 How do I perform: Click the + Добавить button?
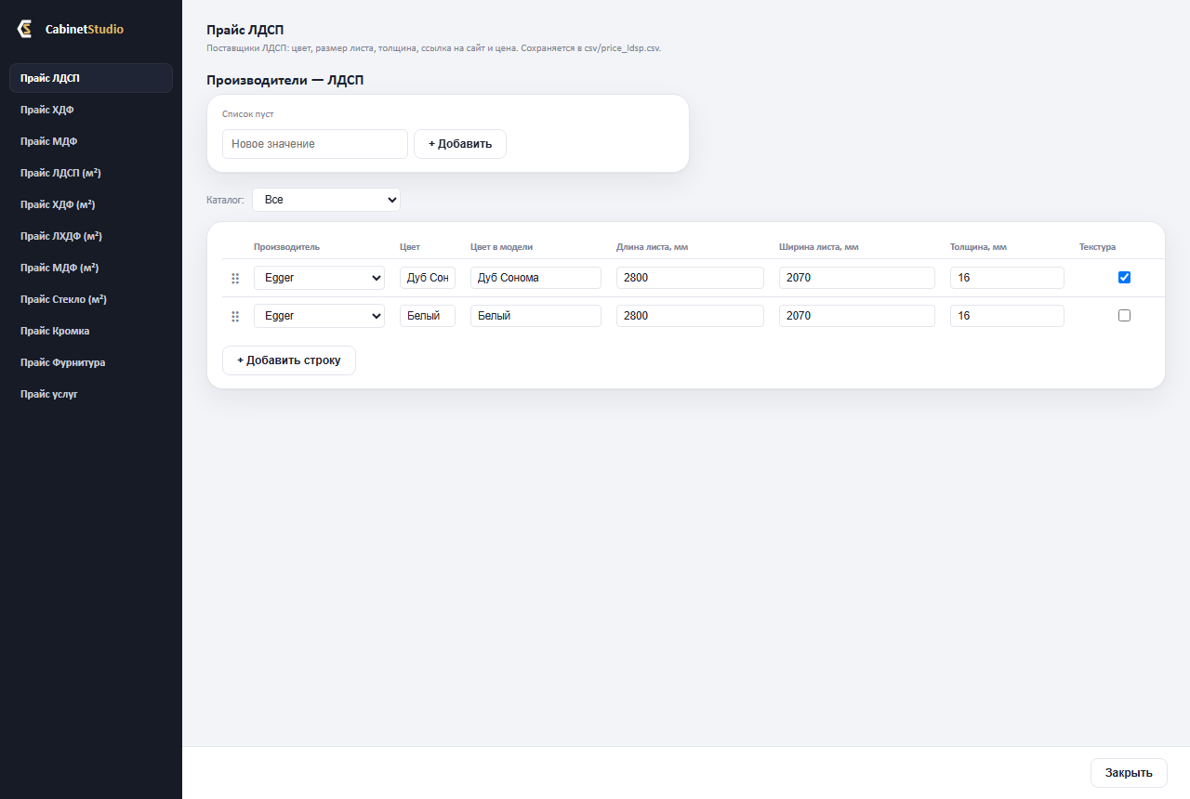point(460,144)
